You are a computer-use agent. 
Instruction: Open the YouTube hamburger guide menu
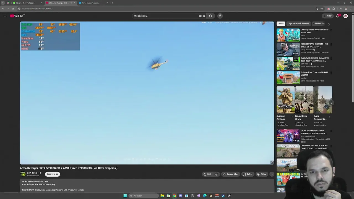point(5,16)
